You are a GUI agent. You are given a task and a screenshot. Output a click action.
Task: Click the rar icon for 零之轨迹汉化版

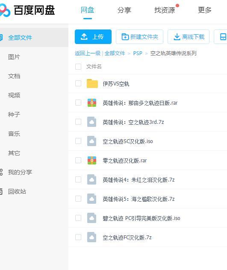click(x=92, y=161)
